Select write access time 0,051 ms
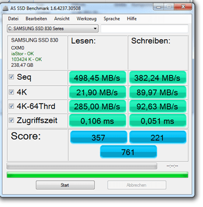 pyautogui.click(x=158, y=121)
